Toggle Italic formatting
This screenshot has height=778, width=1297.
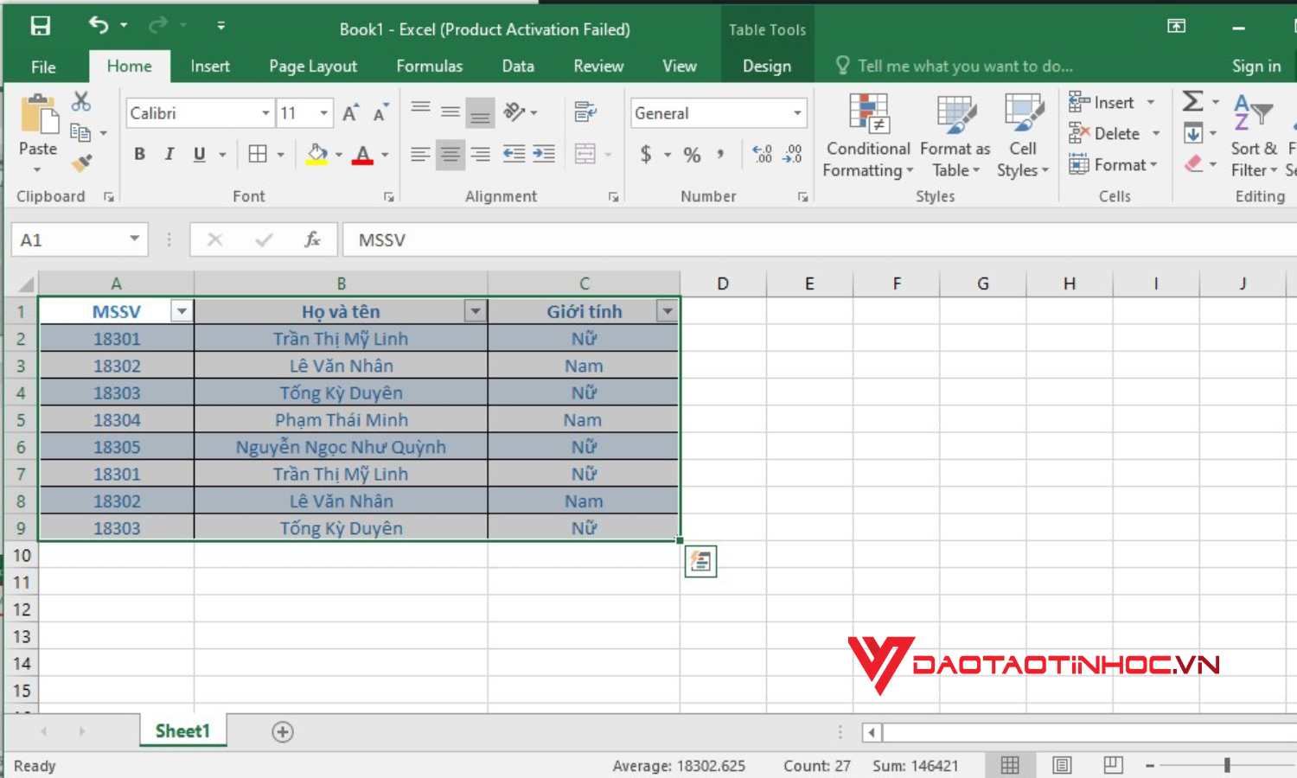click(169, 155)
